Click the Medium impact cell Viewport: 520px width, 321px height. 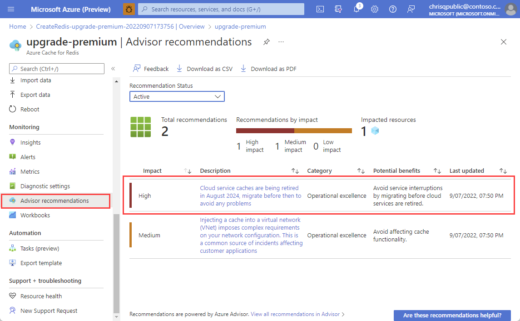149,236
